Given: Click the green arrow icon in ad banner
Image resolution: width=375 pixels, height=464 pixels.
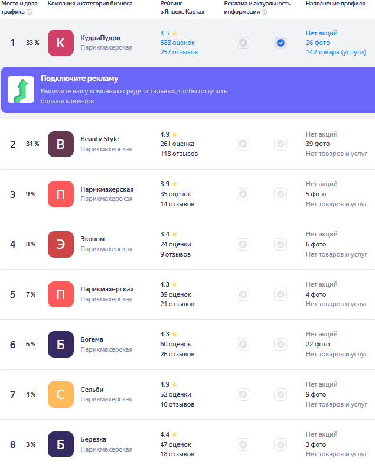Looking at the screenshot, I should 21,90.
